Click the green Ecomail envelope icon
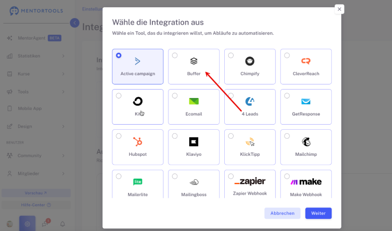392x231 pixels. pos(194,101)
